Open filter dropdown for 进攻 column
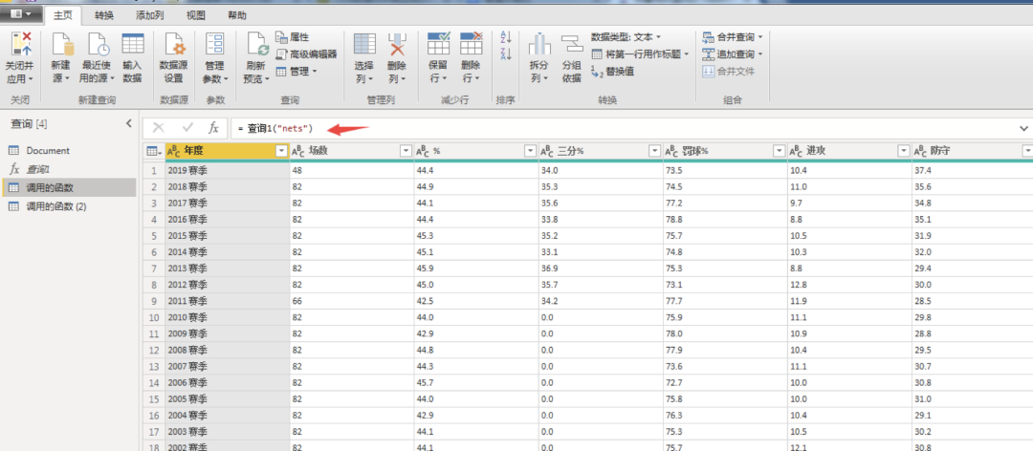Screen dimensions: 1033x451 pos(904,151)
